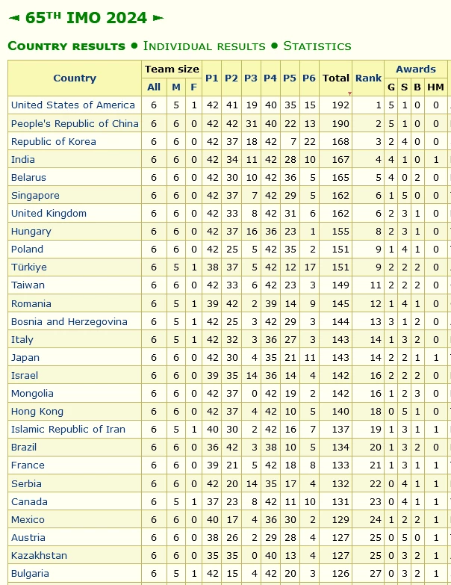Viewport: 451px width, 585px height.
Task: Sort table by Rank column
Action: [x=368, y=78]
